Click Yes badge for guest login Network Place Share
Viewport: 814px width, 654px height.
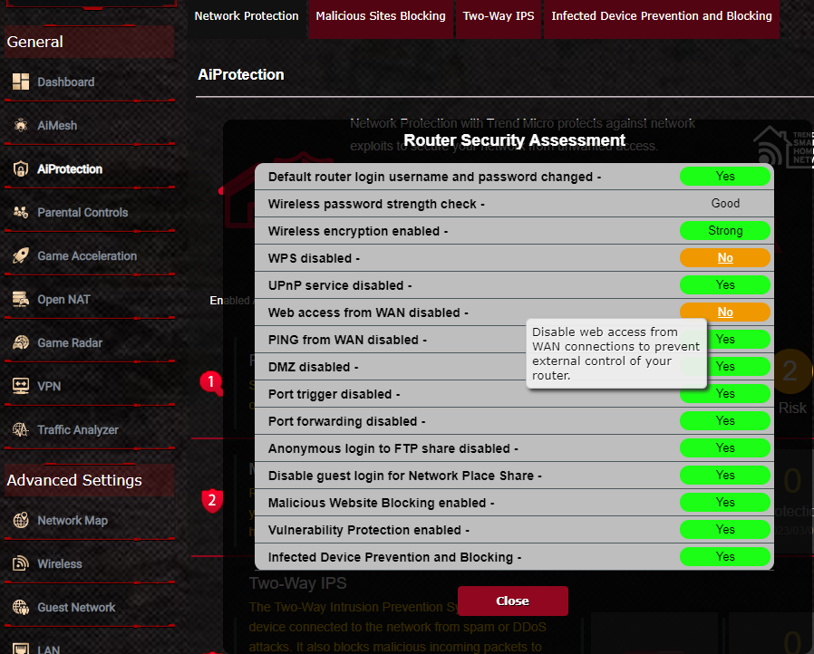tap(725, 475)
